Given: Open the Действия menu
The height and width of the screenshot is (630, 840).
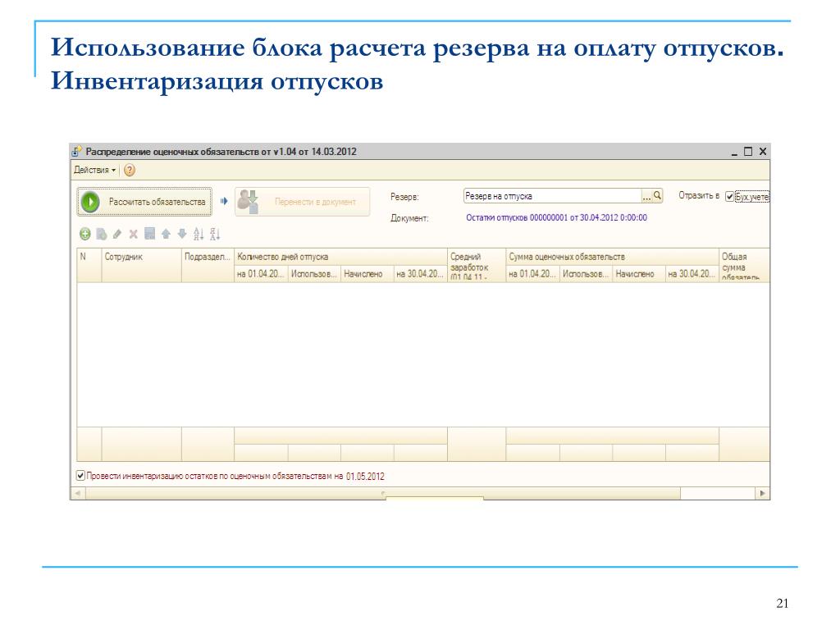Looking at the screenshot, I should pyautogui.click(x=95, y=170).
